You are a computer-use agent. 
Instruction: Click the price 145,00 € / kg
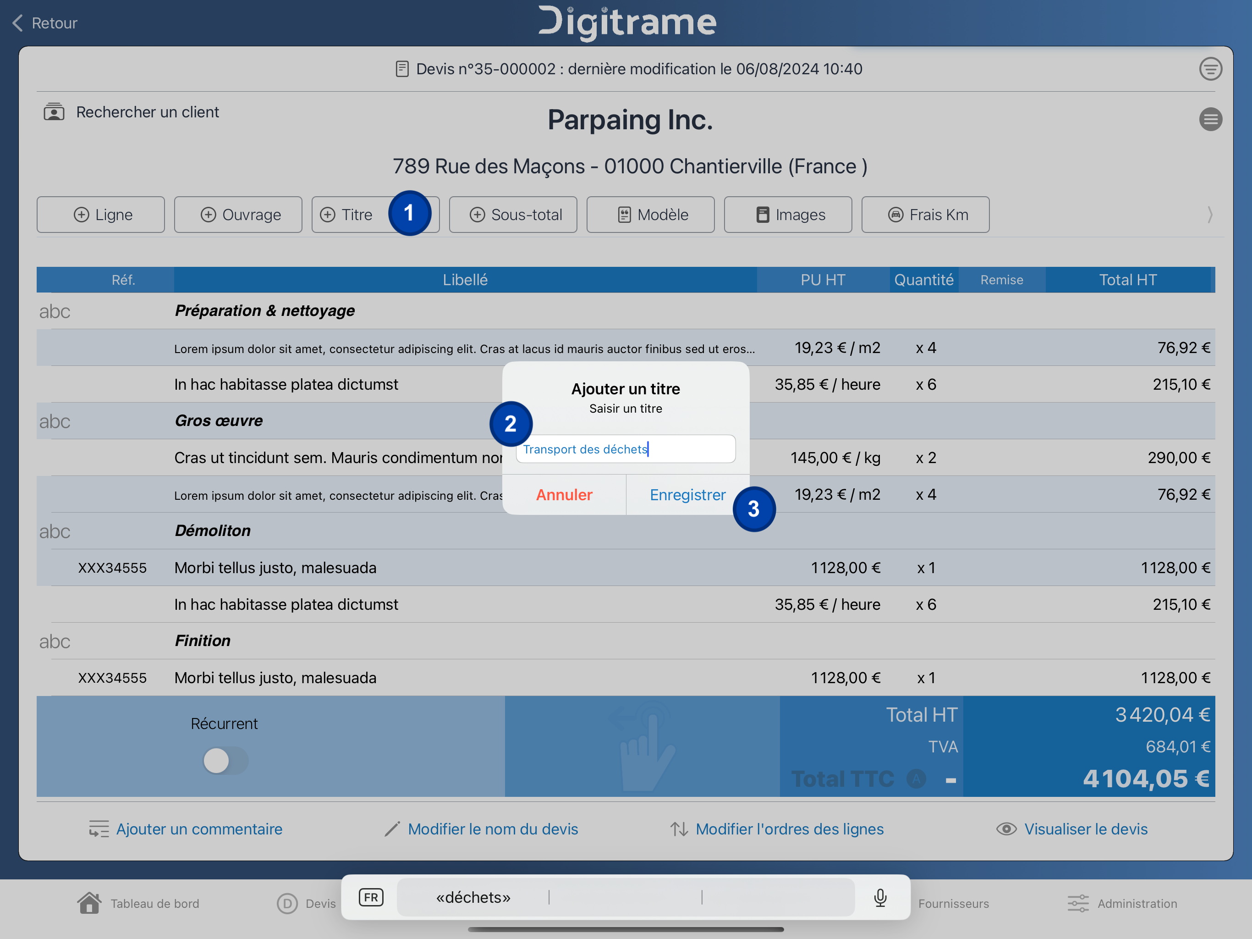pos(835,458)
